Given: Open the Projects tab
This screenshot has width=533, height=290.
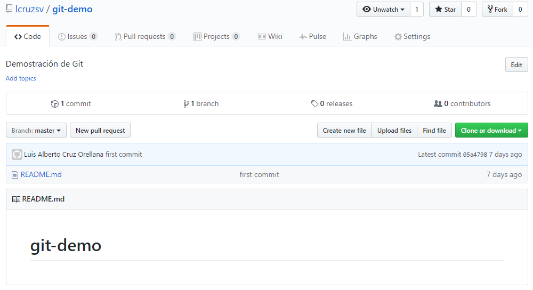Looking at the screenshot, I should click(x=216, y=36).
